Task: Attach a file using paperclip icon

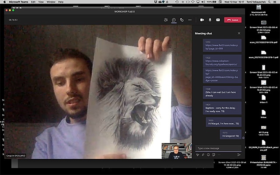Action: (203, 155)
